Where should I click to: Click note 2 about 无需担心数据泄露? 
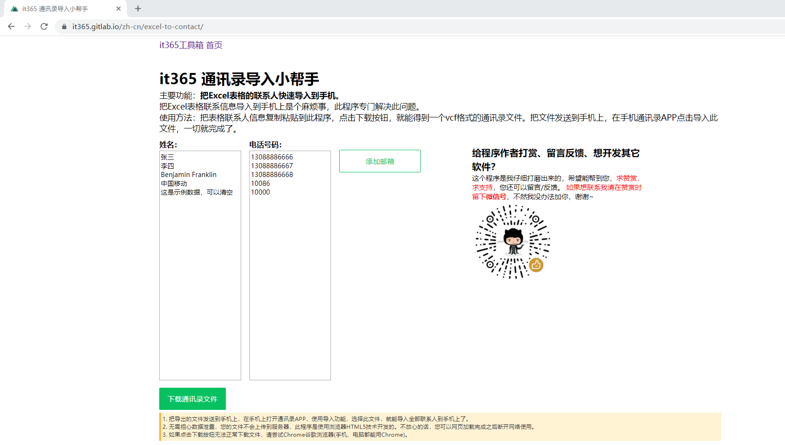(349, 427)
